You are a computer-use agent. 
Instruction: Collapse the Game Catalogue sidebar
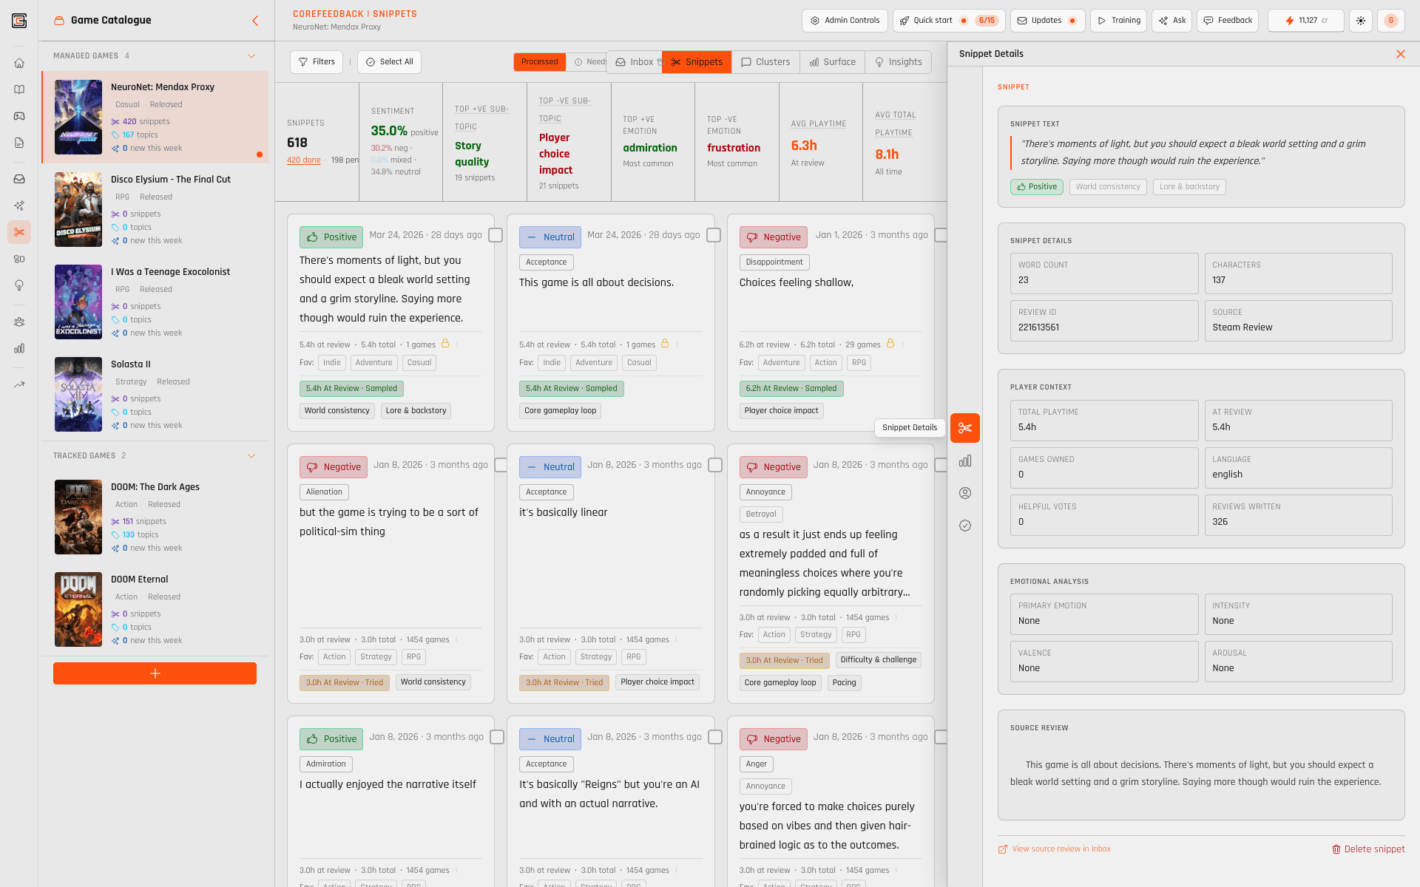point(256,21)
